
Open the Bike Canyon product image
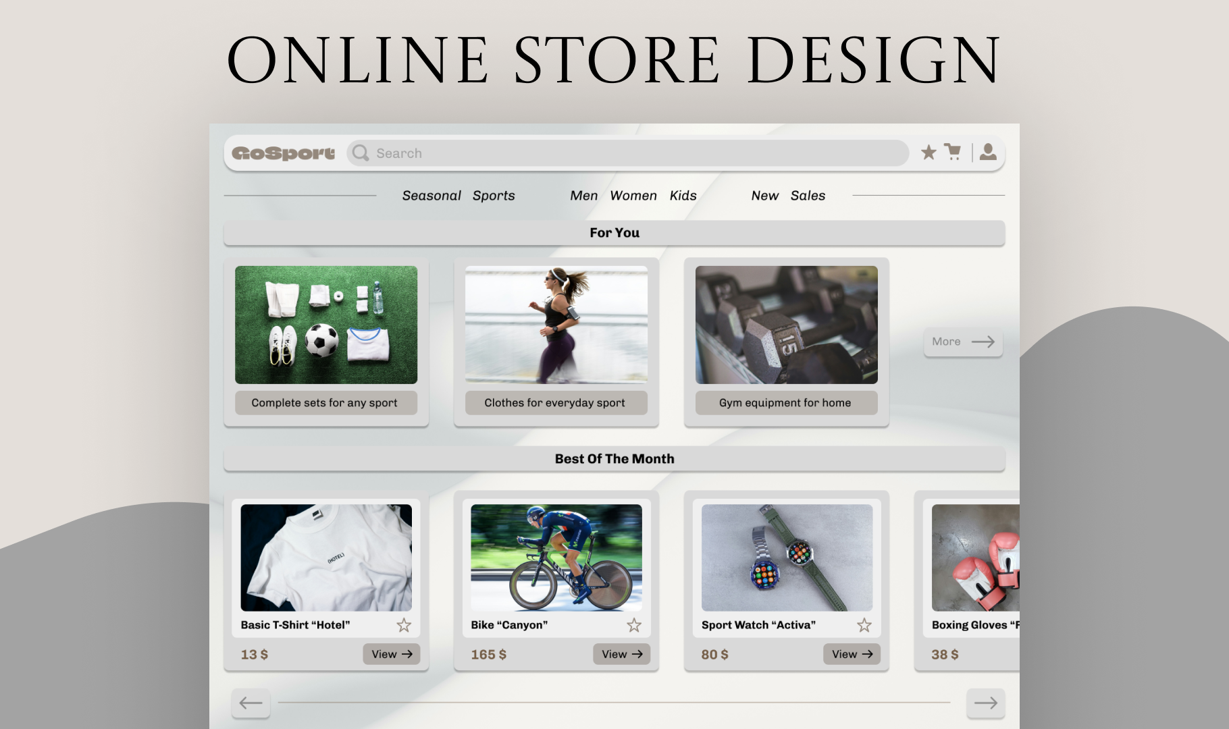(x=556, y=558)
